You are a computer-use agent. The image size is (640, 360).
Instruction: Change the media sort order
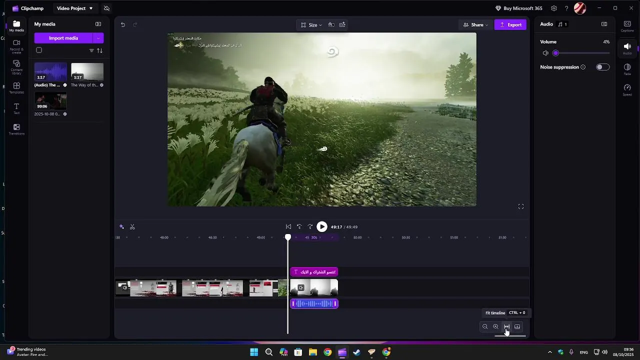click(99, 50)
